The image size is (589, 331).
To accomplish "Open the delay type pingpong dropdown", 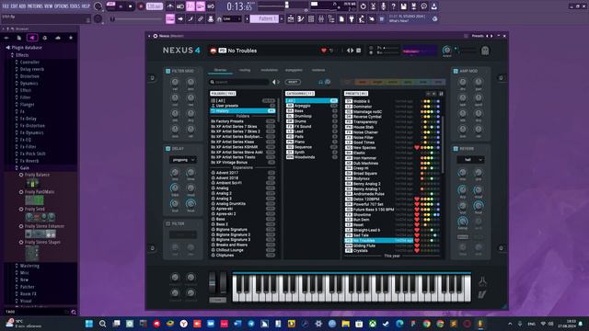I will tap(182, 160).
